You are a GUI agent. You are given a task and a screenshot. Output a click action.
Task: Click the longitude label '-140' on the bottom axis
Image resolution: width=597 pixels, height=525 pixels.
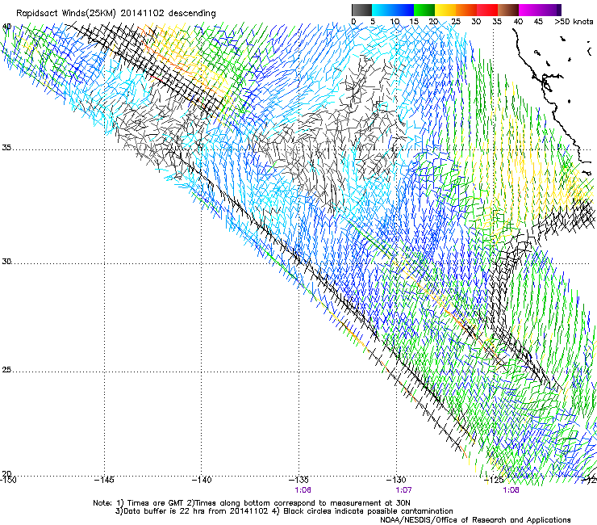click(201, 480)
